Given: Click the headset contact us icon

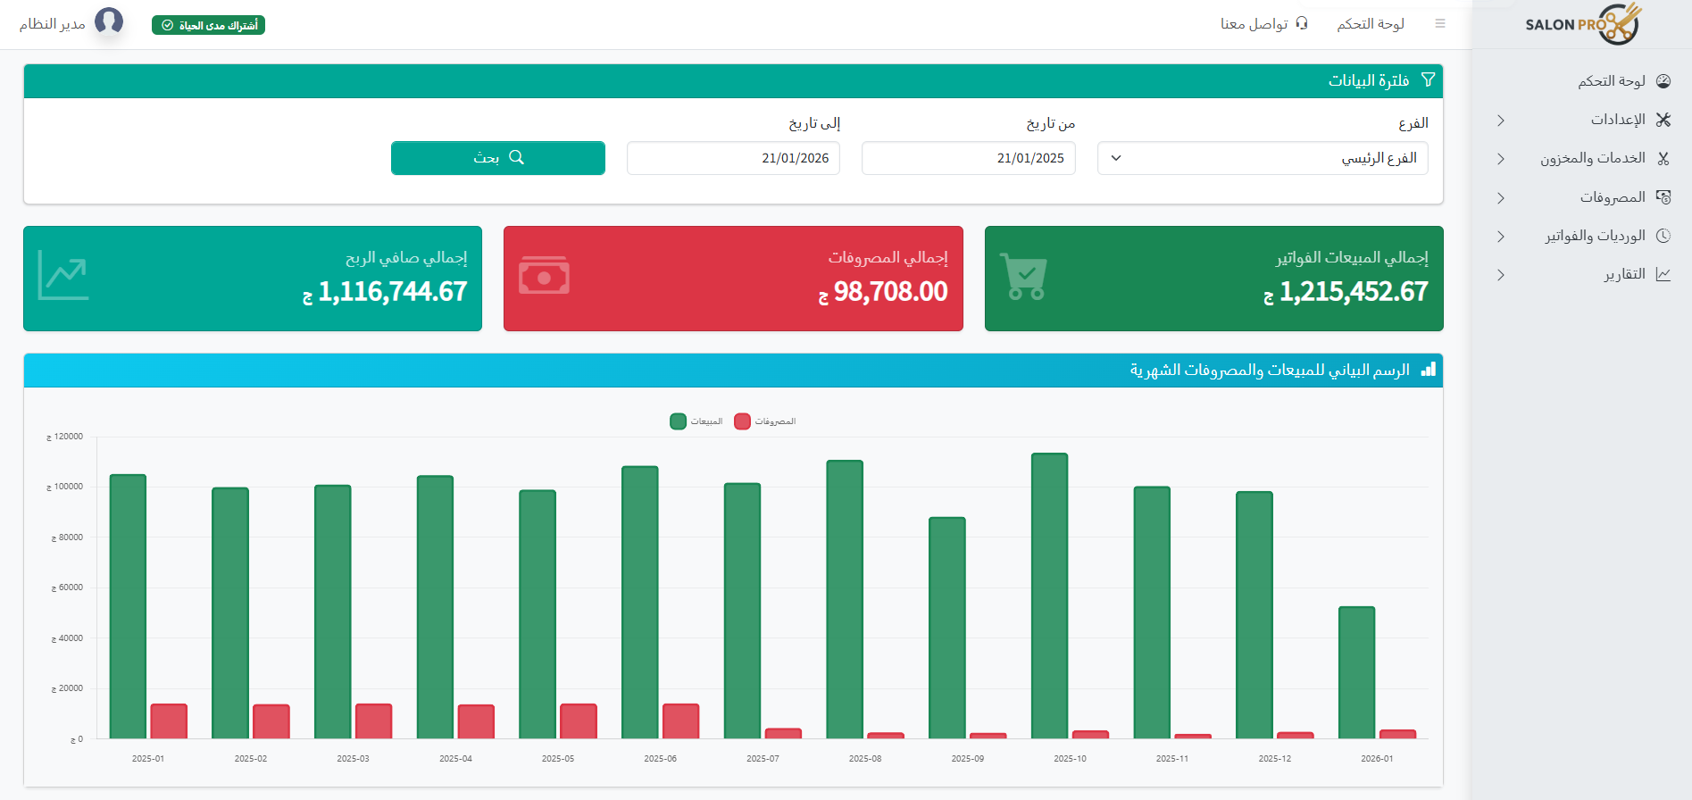Looking at the screenshot, I should tap(1302, 23).
